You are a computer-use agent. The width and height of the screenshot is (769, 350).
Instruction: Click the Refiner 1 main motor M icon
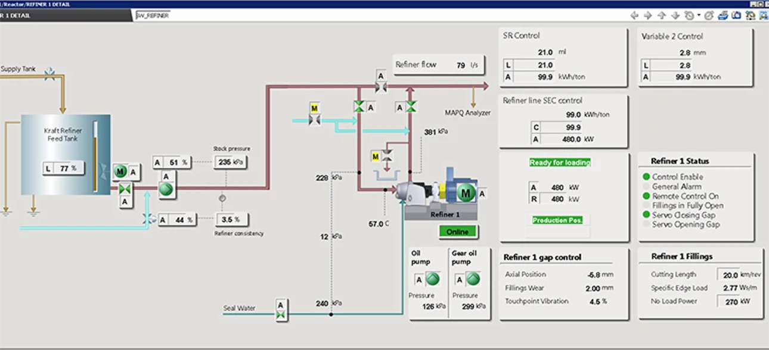tap(467, 192)
